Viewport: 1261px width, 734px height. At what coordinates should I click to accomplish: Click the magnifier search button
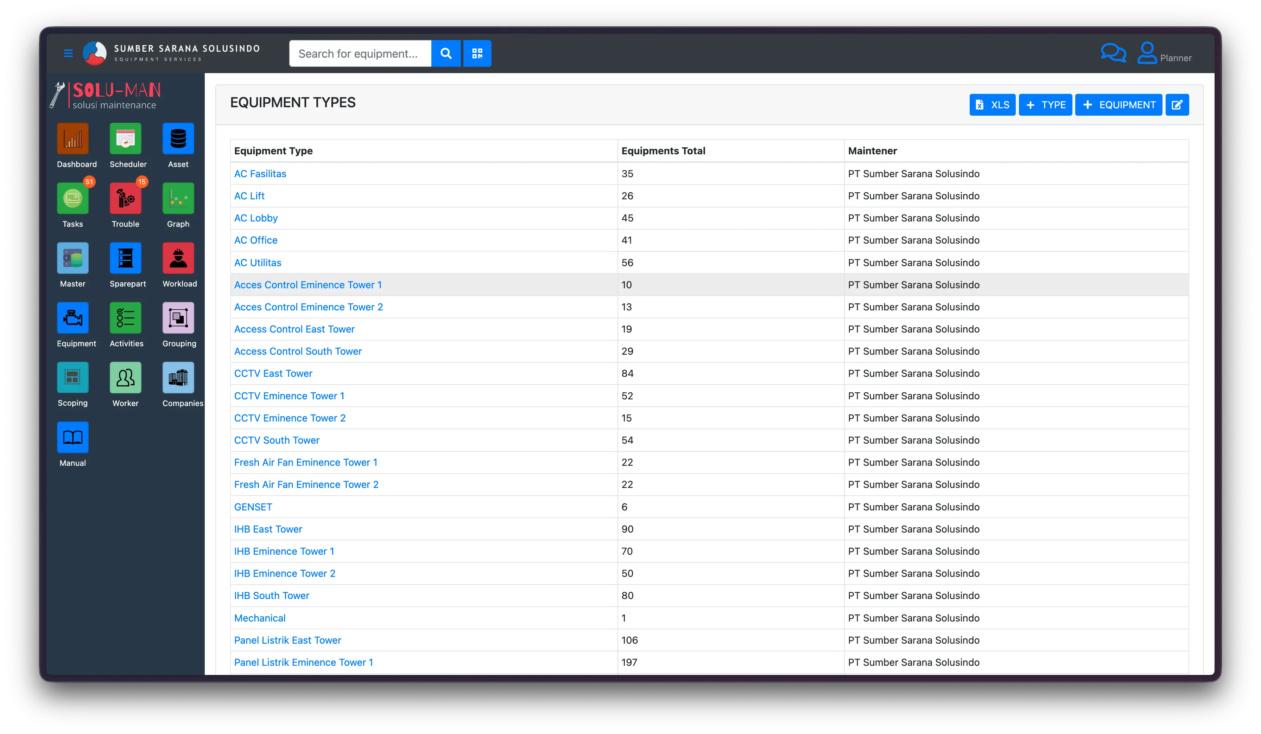446,53
